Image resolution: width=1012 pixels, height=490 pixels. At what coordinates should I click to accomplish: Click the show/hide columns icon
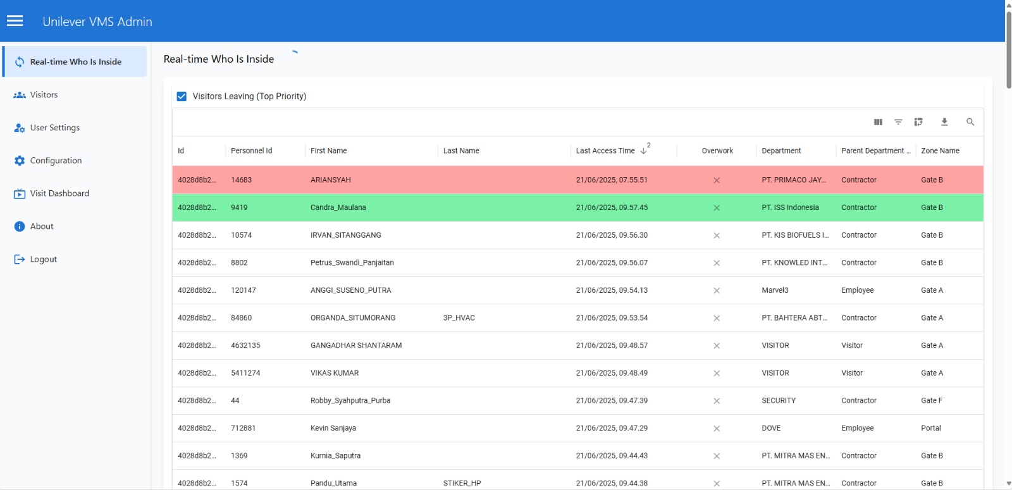pyautogui.click(x=878, y=122)
